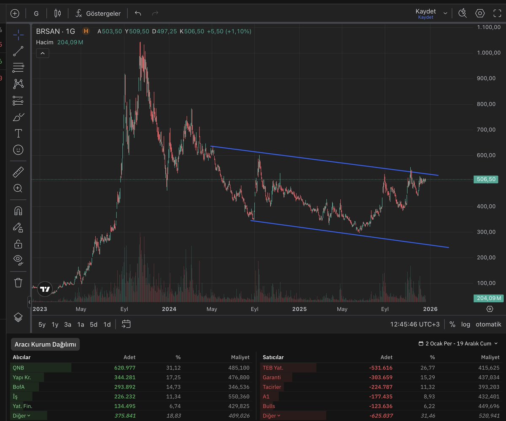Click the undo arrow
The width and height of the screenshot is (506, 421).
pyautogui.click(x=138, y=14)
